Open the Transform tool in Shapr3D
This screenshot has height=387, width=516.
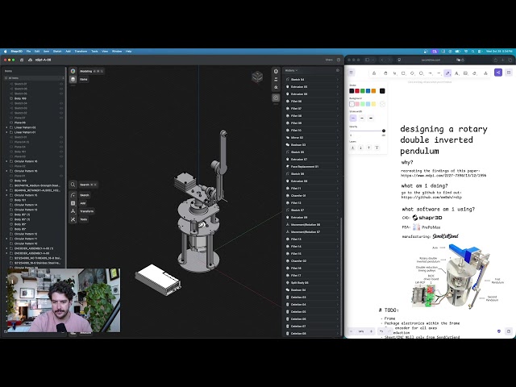[x=73, y=211]
